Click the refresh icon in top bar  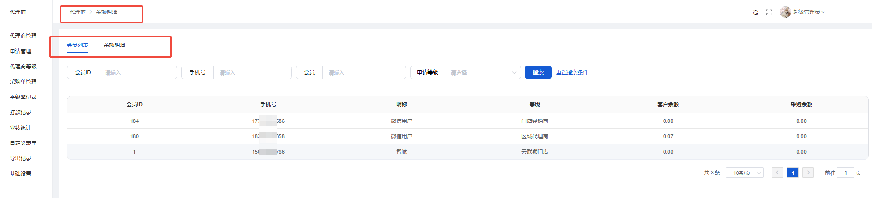point(755,12)
